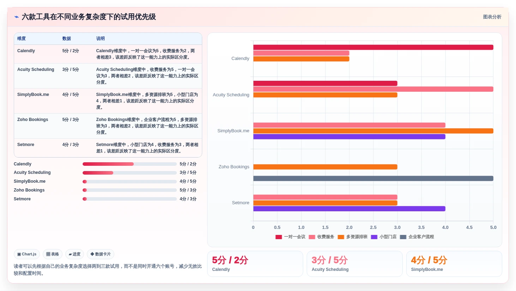Click the Calendly progress bar
516x291 pixels.
pos(130,164)
